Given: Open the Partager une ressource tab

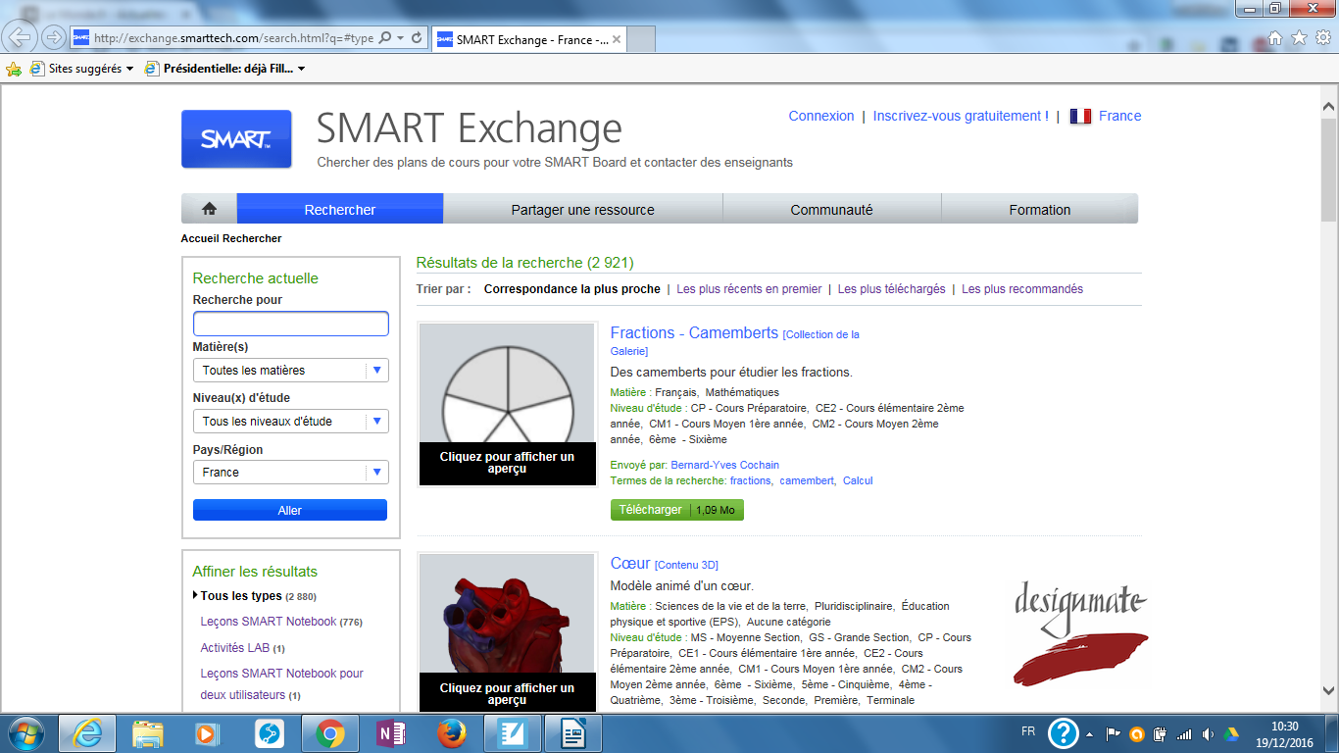Looking at the screenshot, I should (x=582, y=209).
